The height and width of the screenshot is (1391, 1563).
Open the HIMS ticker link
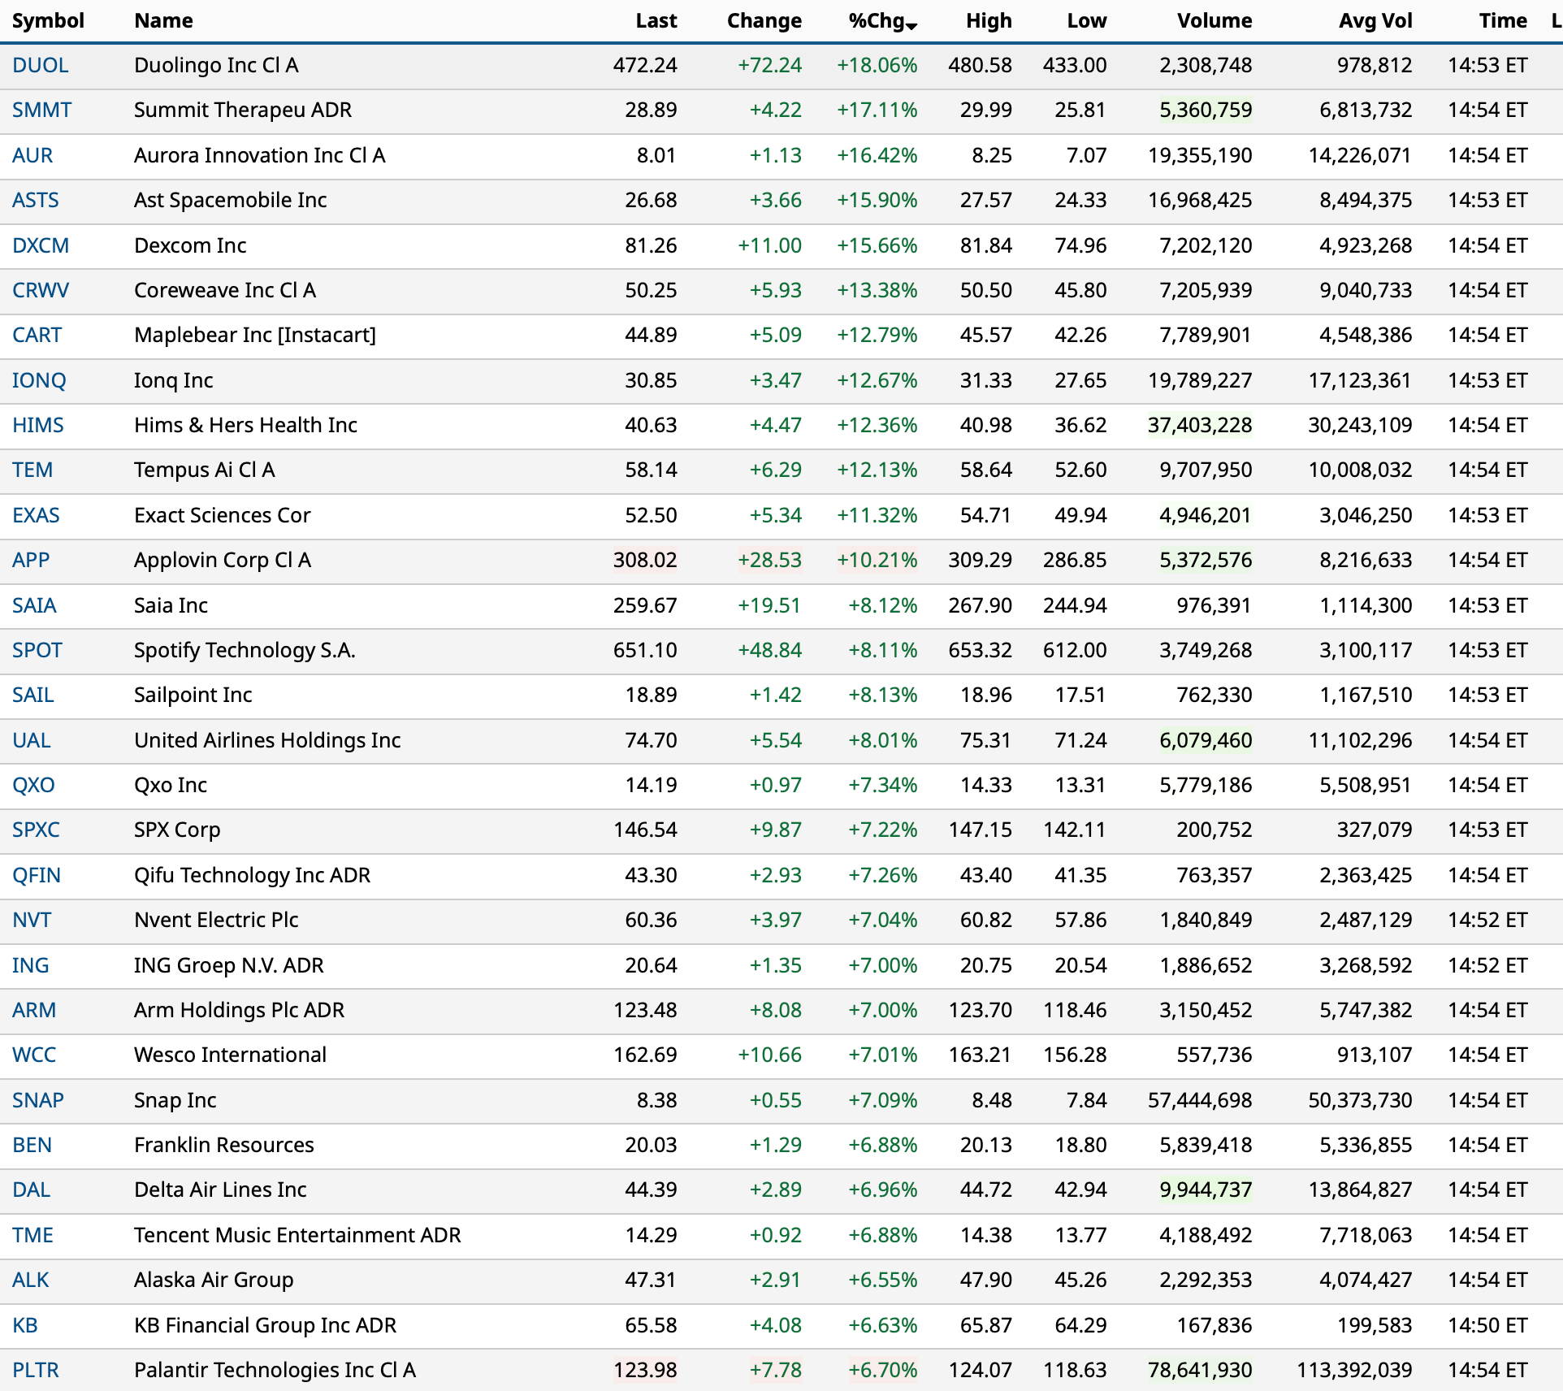coord(37,425)
